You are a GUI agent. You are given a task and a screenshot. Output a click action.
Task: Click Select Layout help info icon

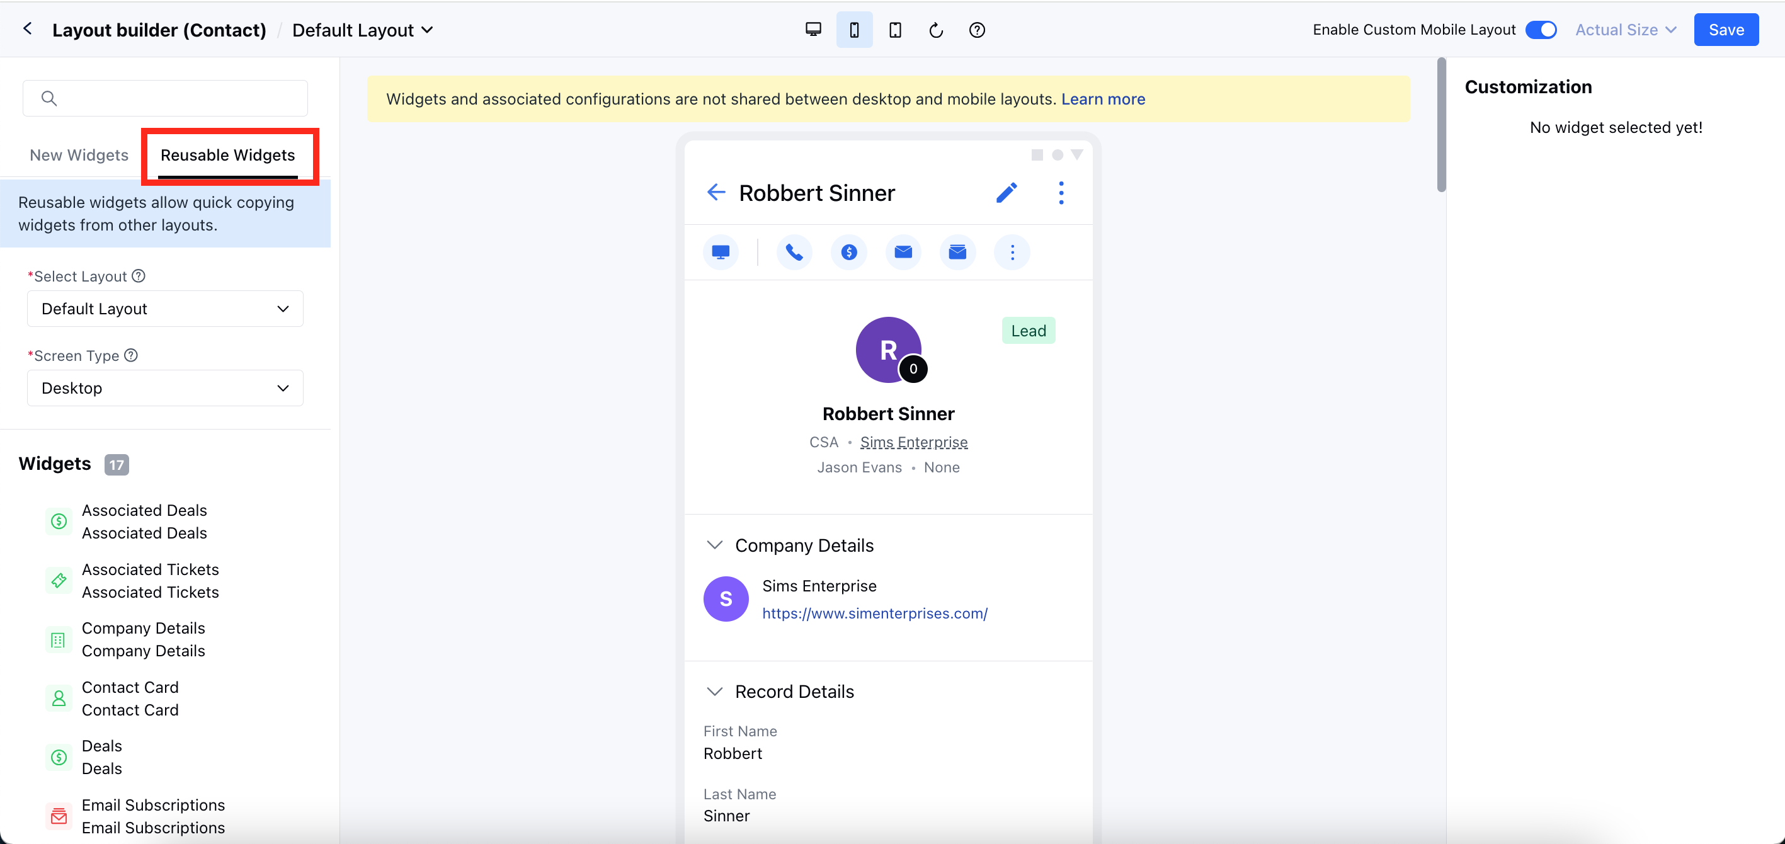point(139,276)
